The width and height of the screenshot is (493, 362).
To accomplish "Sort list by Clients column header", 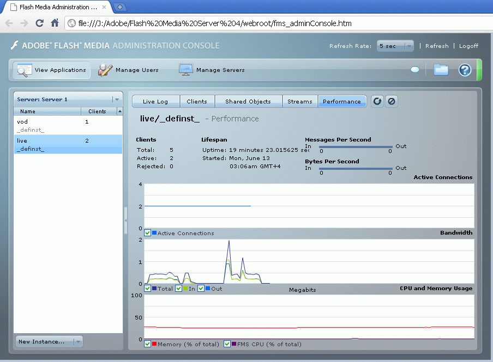I will tap(99, 111).
